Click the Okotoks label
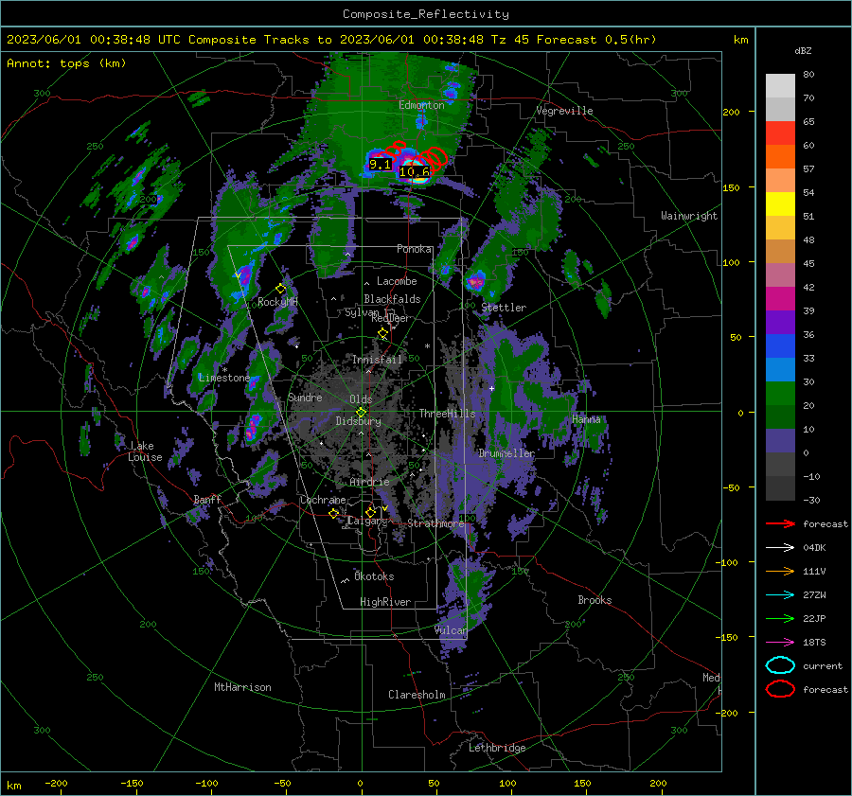Viewport: 852px width, 796px height. (x=374, y=576)
